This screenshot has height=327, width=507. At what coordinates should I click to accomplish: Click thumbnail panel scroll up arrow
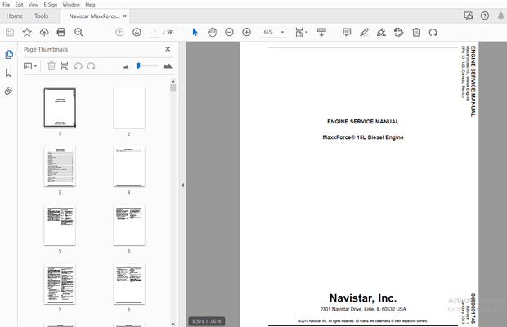(173, 81)
